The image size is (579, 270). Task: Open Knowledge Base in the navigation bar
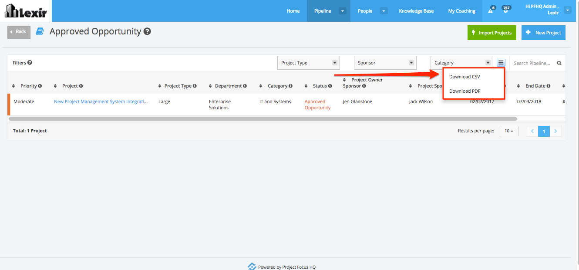416,11
